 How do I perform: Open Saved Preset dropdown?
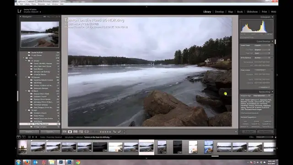(x=262, y=45)
